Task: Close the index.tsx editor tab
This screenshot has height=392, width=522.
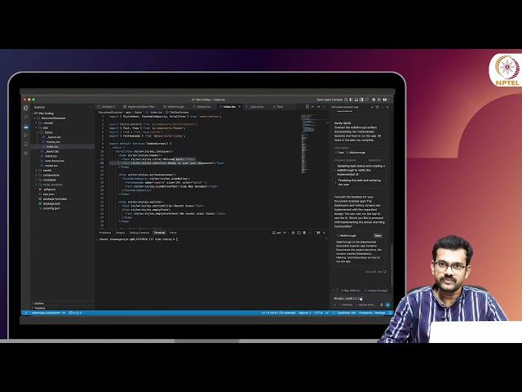Action: (x=239, y=107)
